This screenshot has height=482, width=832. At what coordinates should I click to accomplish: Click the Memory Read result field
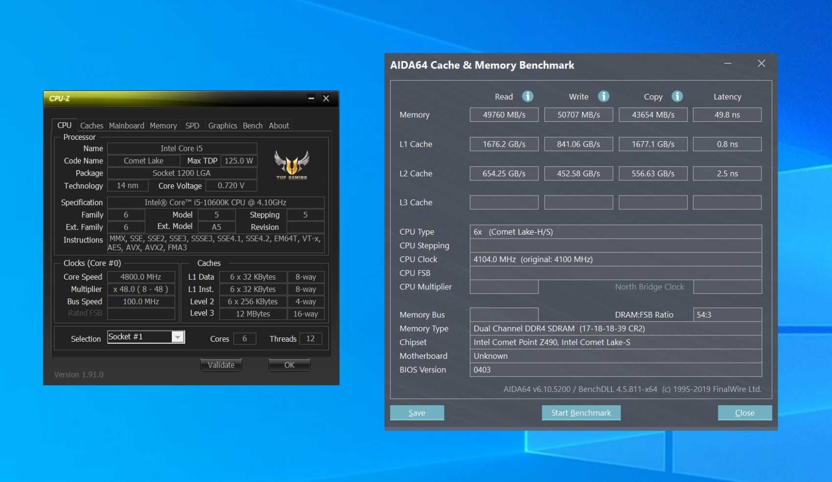(504, 115)
